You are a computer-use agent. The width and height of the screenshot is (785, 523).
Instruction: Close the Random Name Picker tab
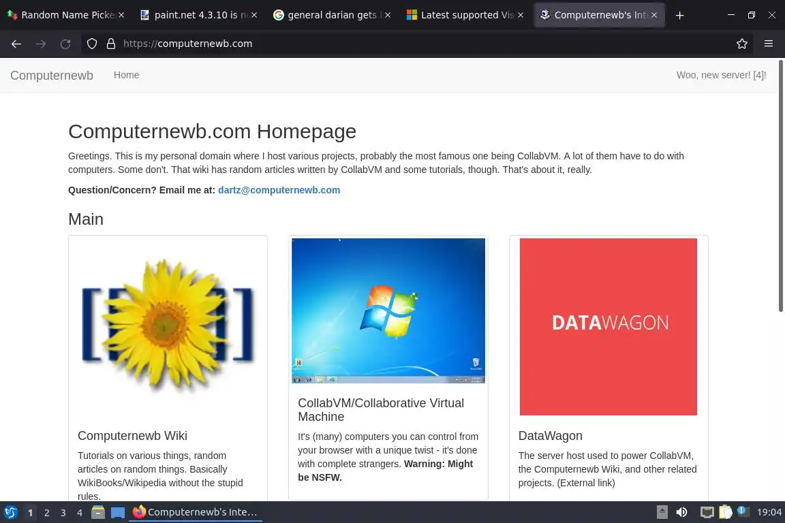point(121,16)
